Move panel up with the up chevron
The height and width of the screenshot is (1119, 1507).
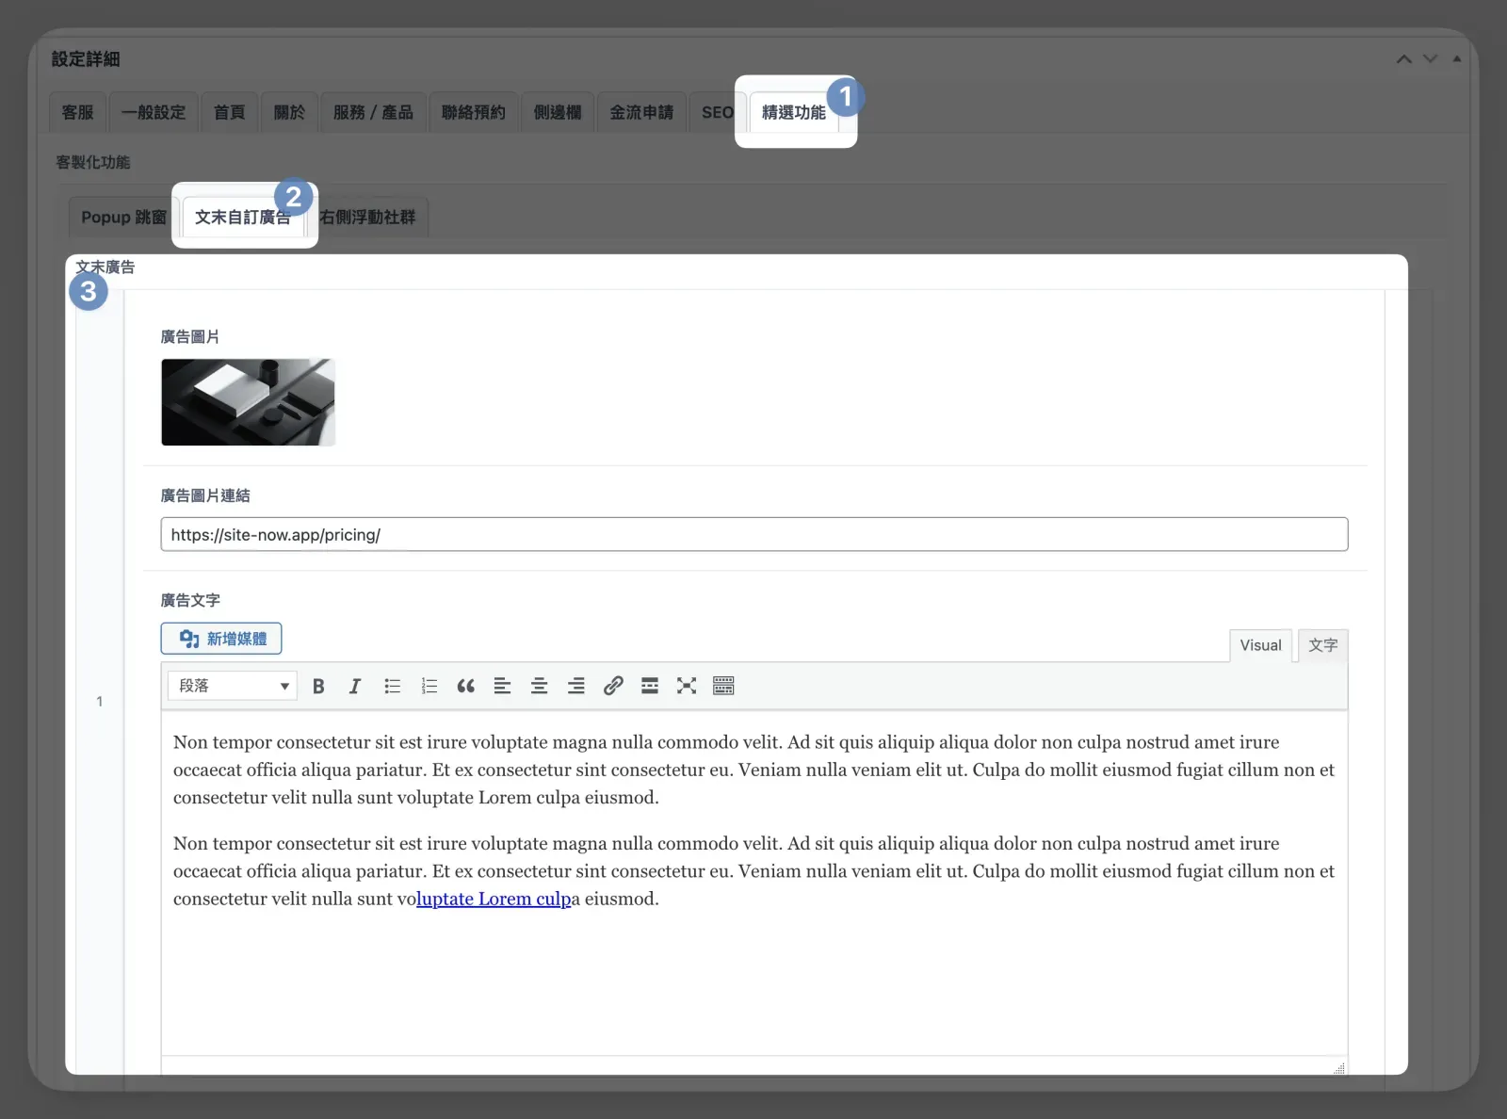pos(1403,58)
